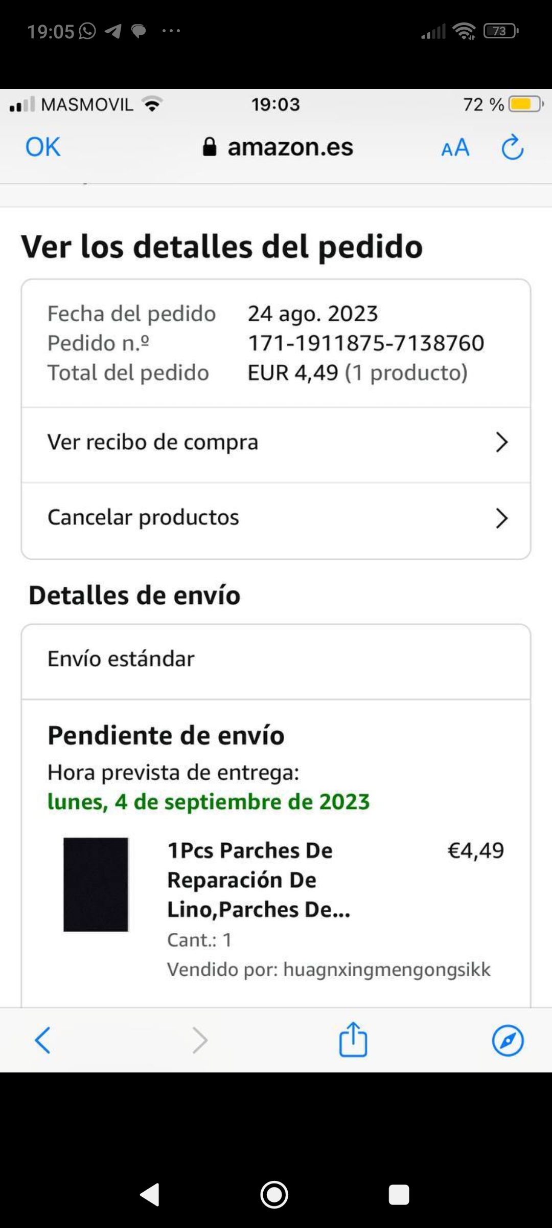
Task: Tap seller huagnxingmengongsikk name
Action: pyautogui.click(x=386, y=970)
